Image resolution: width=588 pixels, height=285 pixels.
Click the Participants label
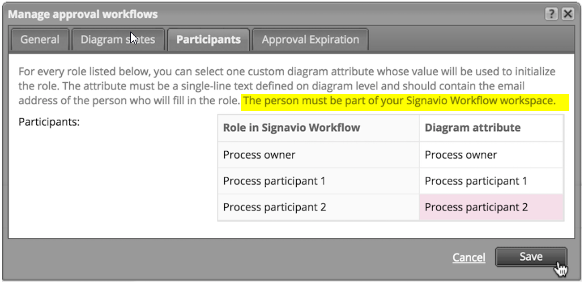[x=49, y=122]
